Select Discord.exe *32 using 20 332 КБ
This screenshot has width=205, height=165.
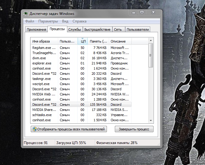pos(81,74)
